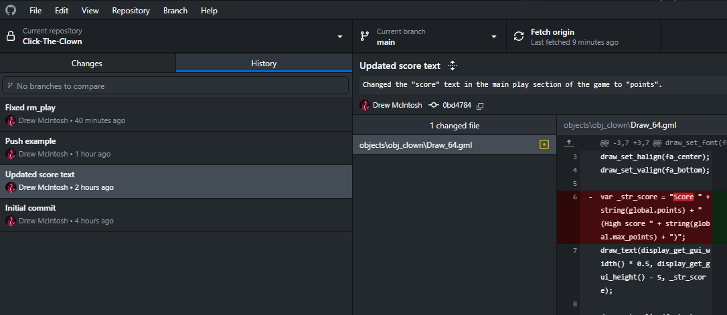This screenshot has width=727, height=315.
Task: Click the lock icon beside Current repository
Action: pos(11,36)
